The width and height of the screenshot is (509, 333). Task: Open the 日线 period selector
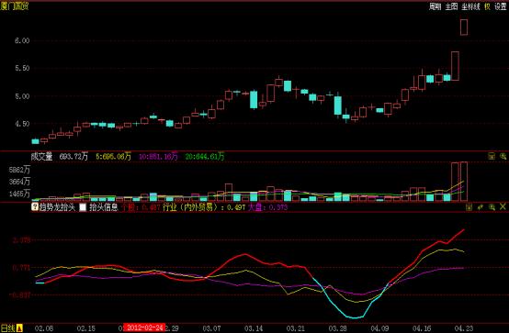point(8,328)
